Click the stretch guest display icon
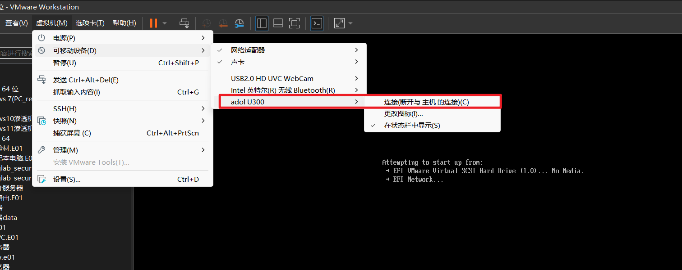The image size is (682, 270). pos(339,23)
